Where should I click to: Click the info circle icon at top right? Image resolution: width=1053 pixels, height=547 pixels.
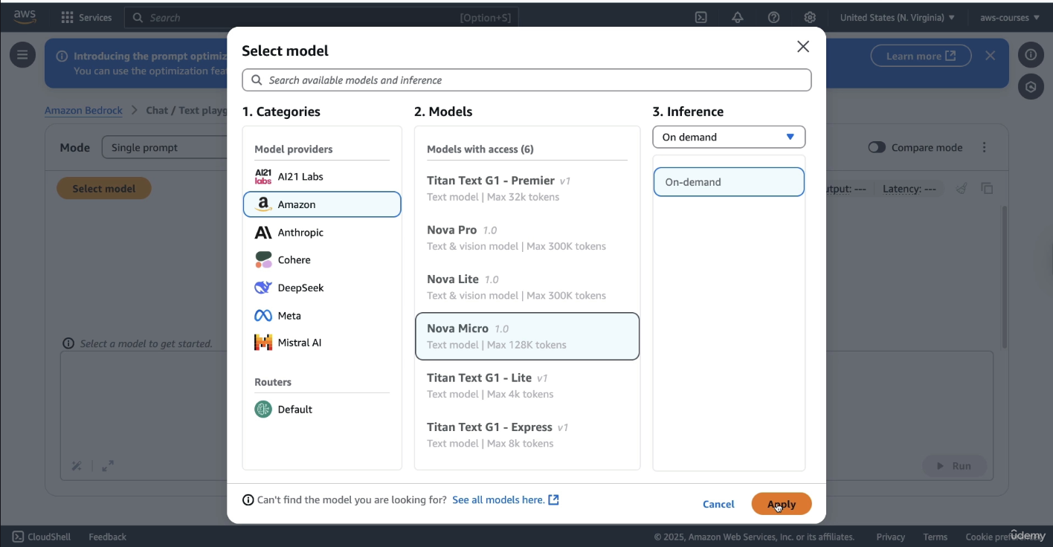click(x=1031, y=54)
